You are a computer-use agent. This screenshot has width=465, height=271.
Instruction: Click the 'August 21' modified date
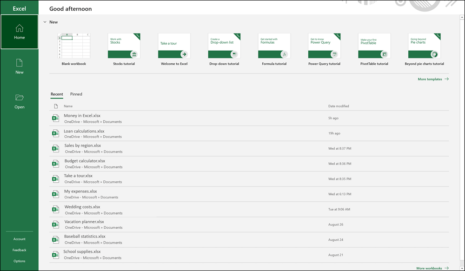tap(336, 255)
